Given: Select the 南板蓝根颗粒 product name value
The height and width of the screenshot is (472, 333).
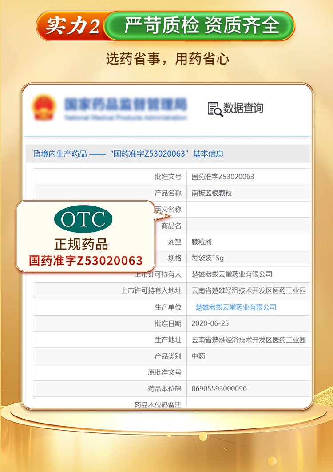Looking at the screenshot, I should 212,193.
